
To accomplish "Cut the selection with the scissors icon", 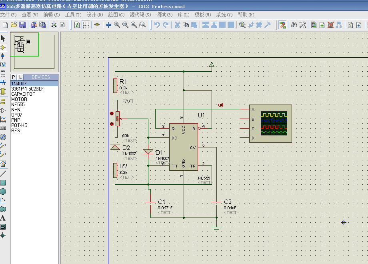I will tap(177, 25).
